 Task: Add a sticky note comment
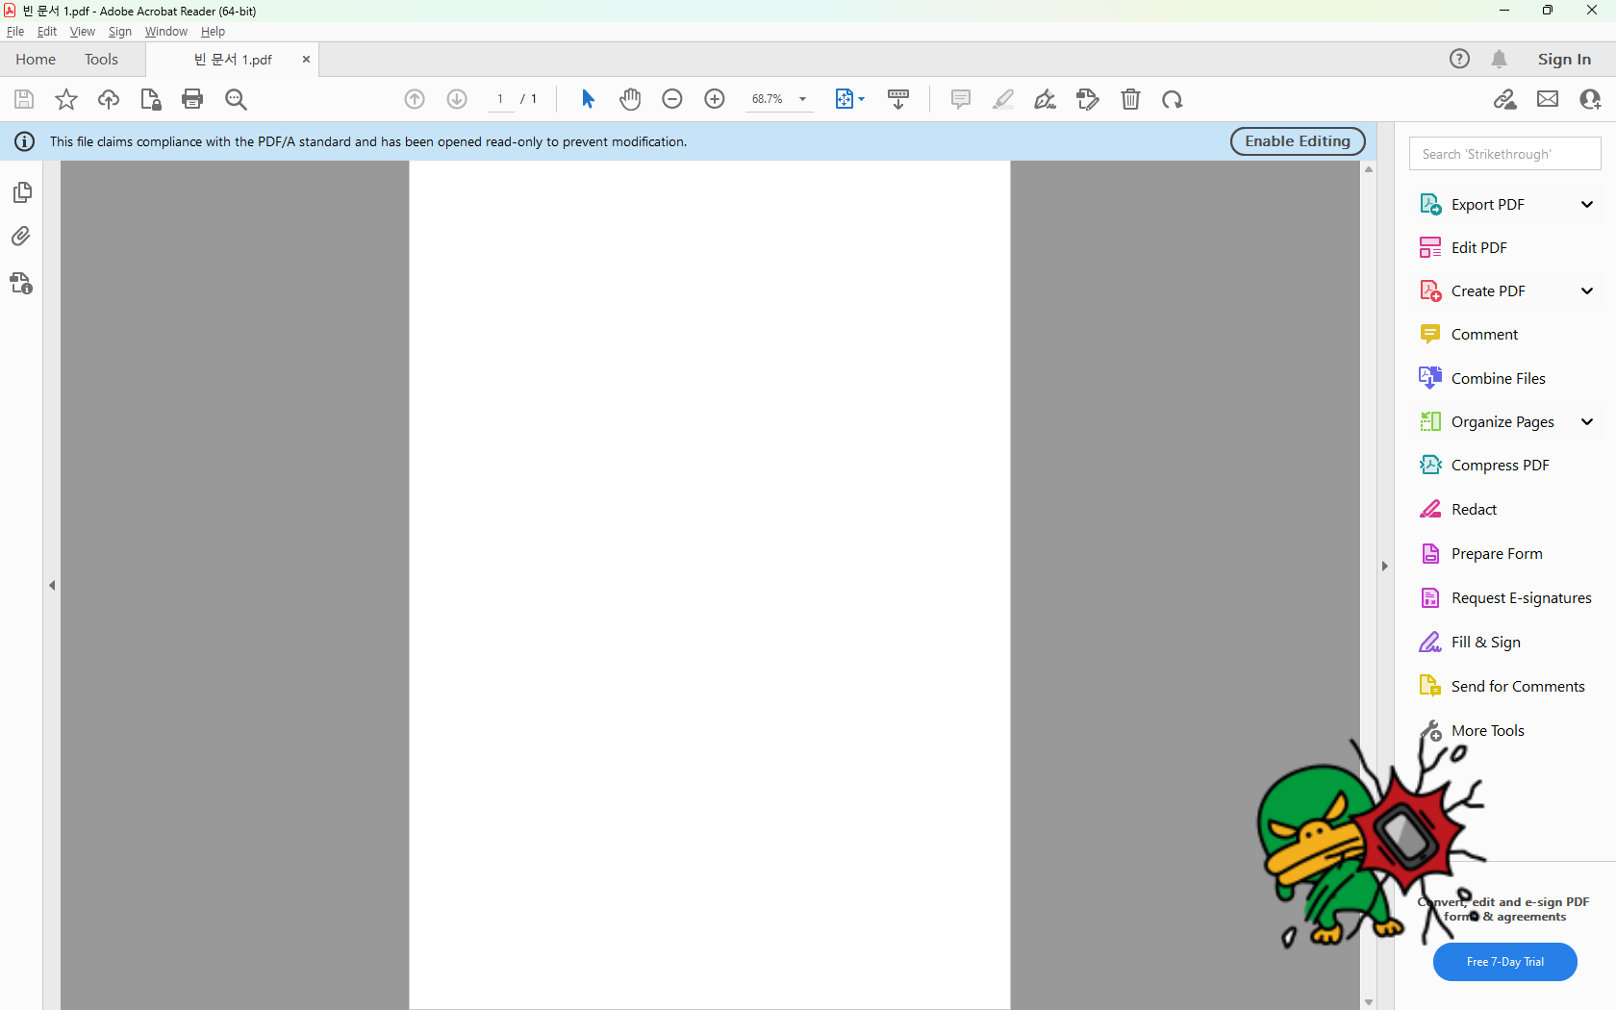click(960, 99)
